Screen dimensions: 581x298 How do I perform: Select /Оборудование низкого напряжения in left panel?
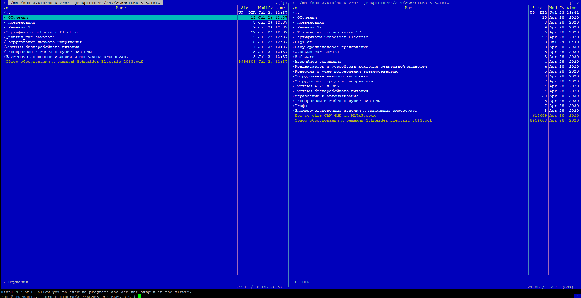[145, 42]
